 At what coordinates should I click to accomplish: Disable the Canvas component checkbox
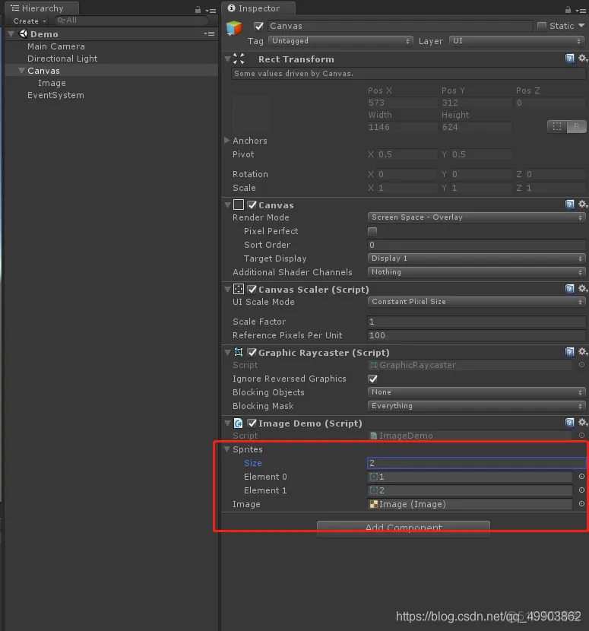point(252,205)
